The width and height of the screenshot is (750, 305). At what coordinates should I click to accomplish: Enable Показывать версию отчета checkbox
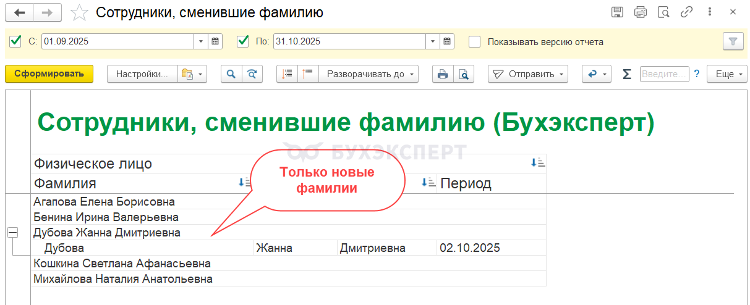click(x=475, y=41)
